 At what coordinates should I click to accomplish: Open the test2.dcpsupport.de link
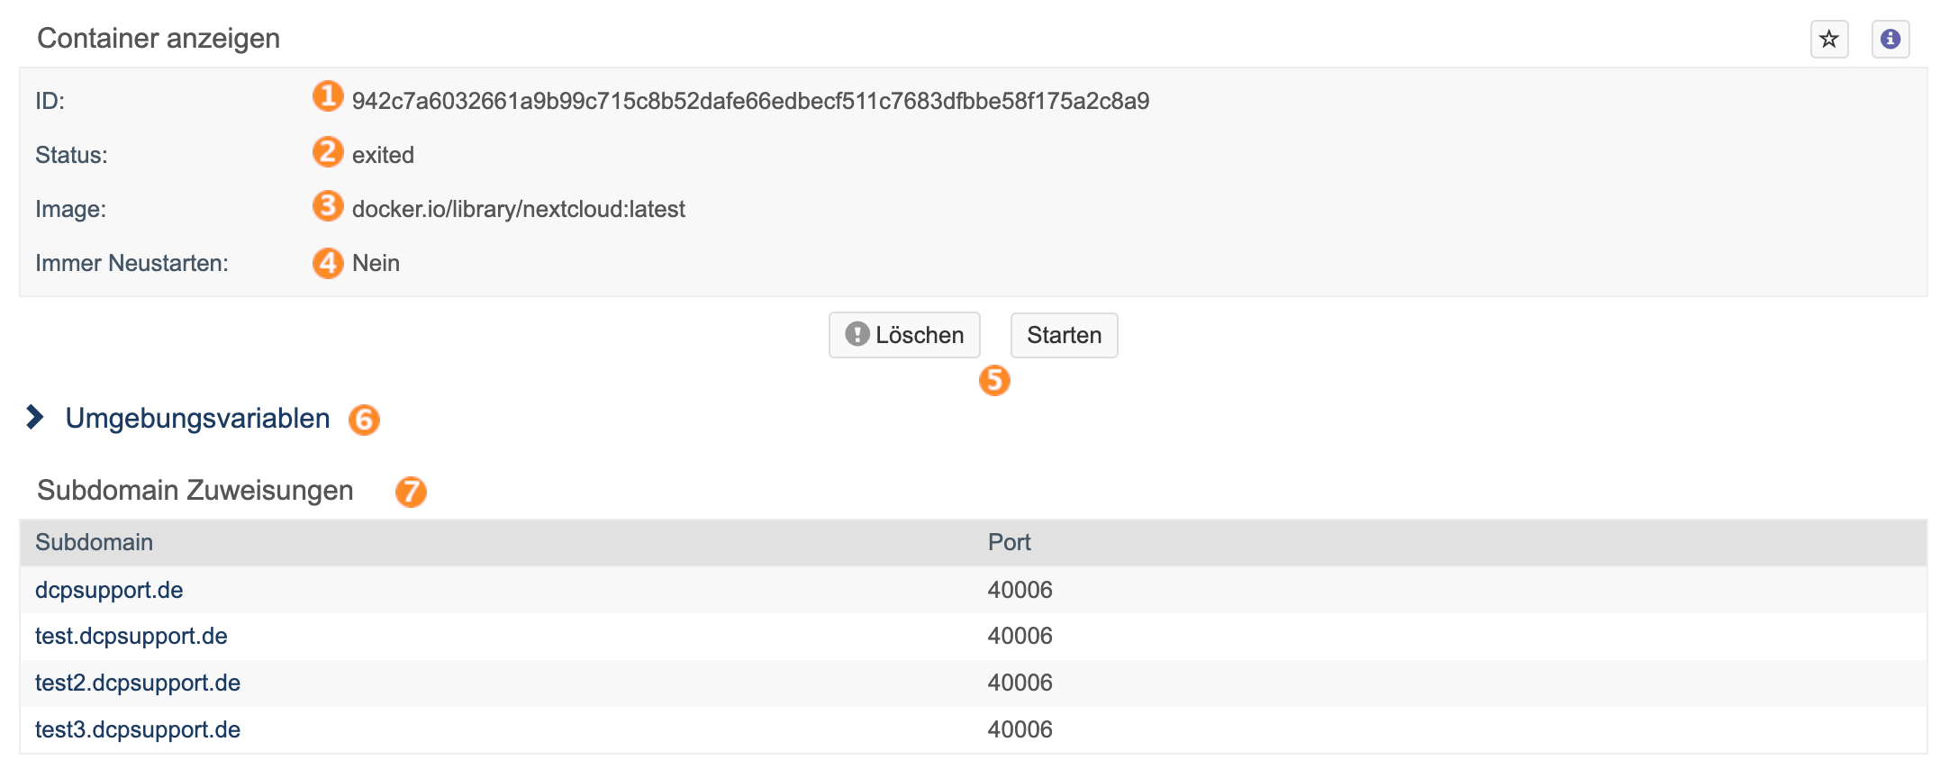coord(137,683)
